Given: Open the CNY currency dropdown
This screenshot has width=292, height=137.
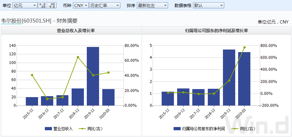Looking at the screenshot, I should [x=81, y=5].
